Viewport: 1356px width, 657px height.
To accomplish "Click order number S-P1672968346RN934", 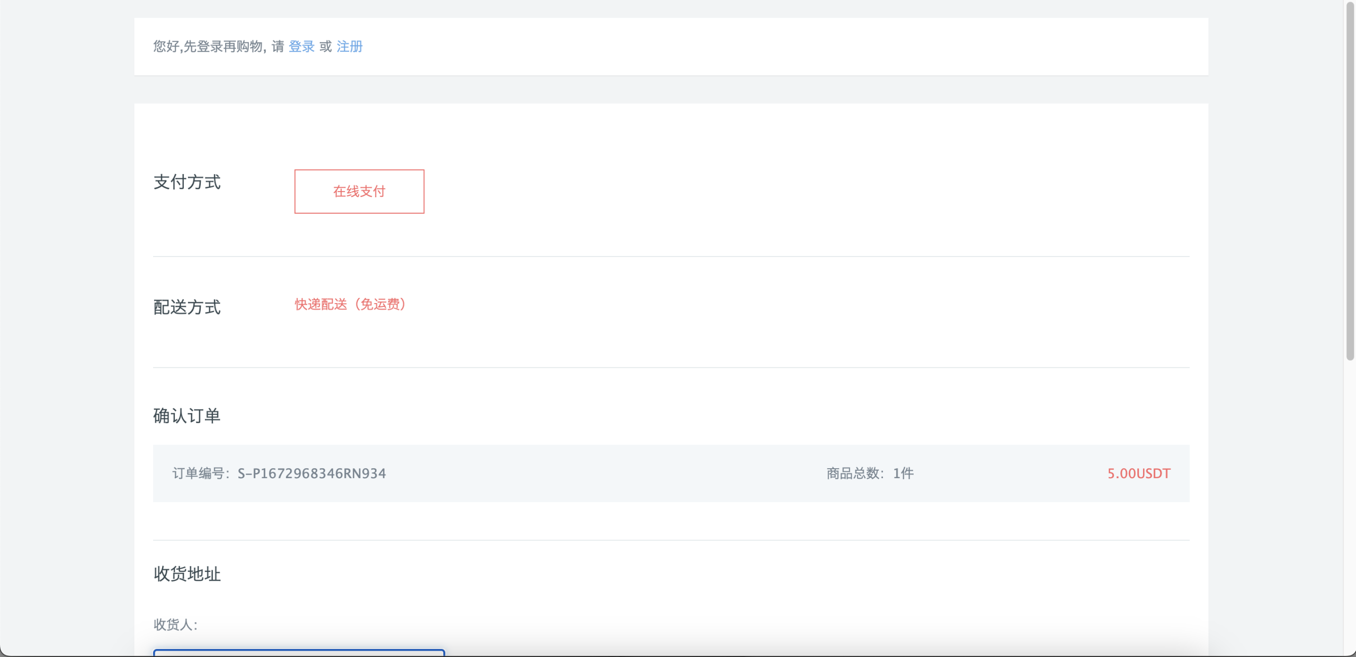I will tap(311, 473).
